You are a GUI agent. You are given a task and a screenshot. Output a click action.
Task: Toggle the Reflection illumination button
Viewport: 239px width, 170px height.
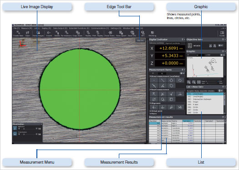pyautogui.click(x=15, y=128)
